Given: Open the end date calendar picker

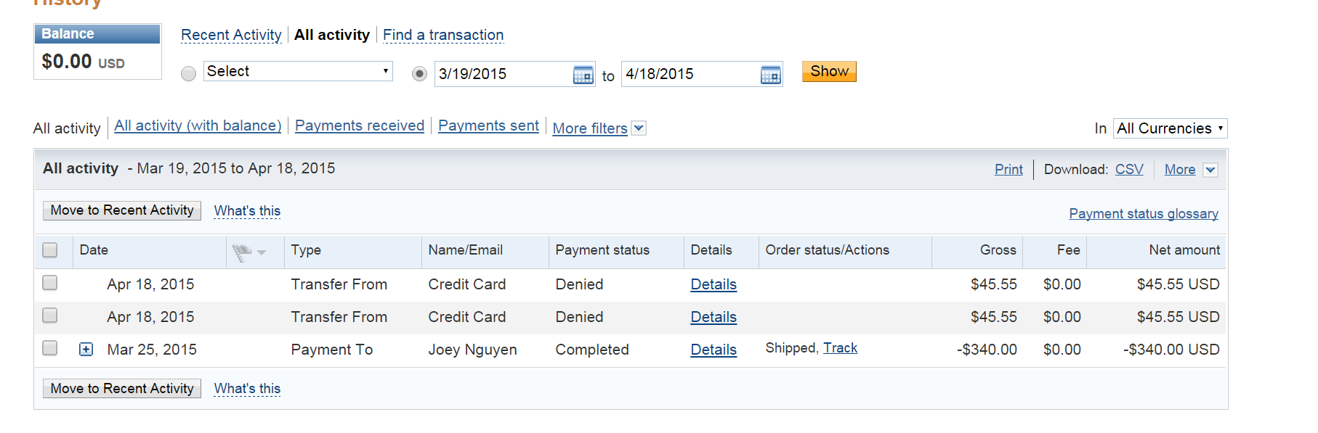Looking at the screenshot, I should tap(770, 75).
